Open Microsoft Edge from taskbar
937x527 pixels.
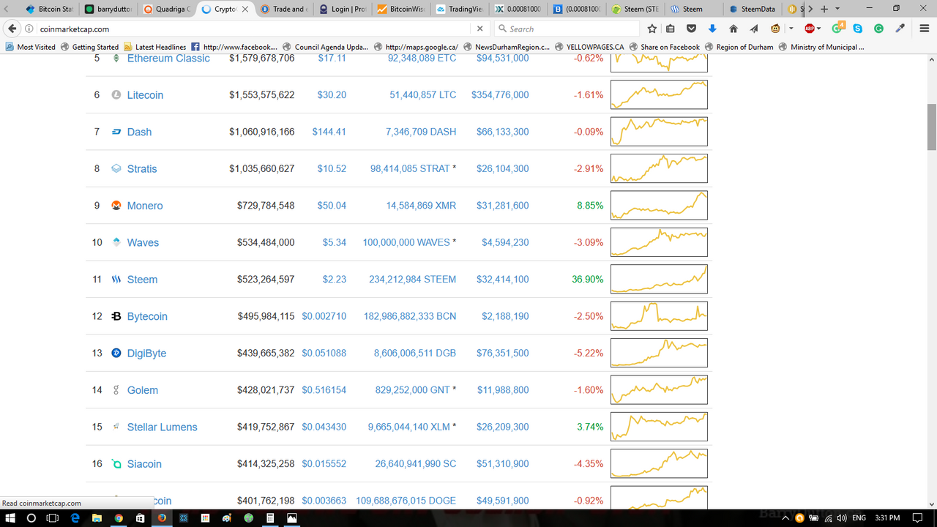tap(74, 518)
